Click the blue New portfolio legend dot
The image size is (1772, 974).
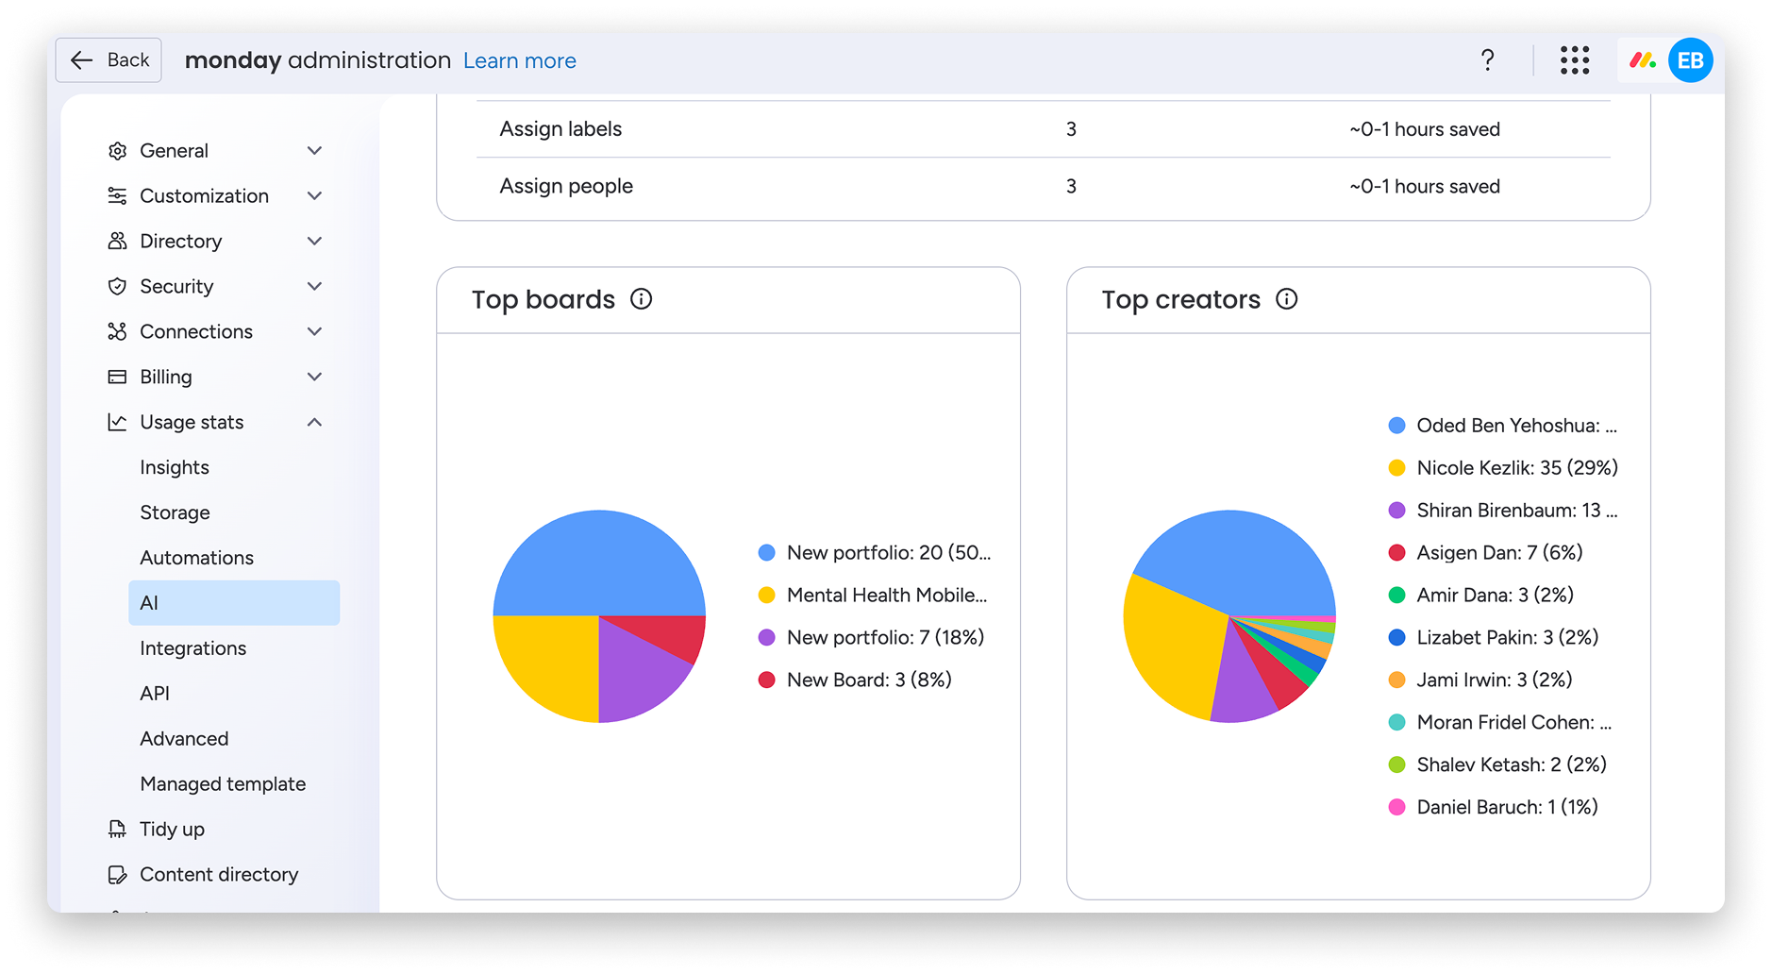point(767,553)
